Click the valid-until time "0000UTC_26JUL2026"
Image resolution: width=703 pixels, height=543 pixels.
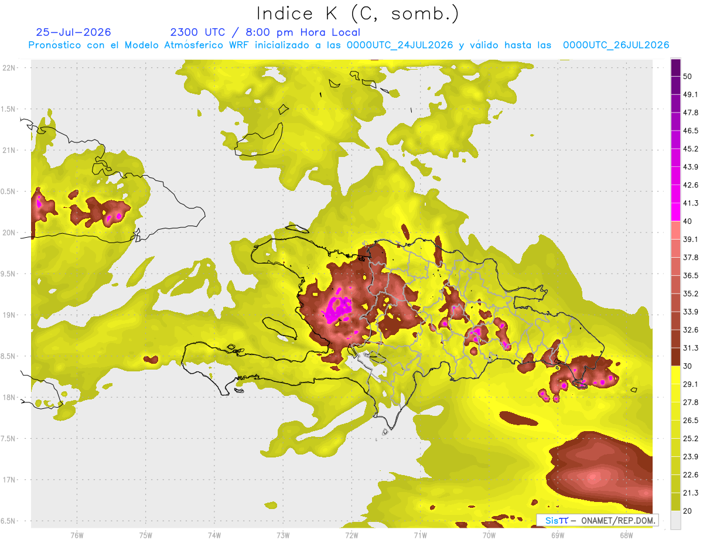[616, 45]
